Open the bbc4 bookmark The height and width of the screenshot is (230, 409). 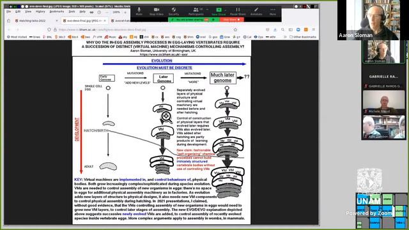click(x=73, y=37)
